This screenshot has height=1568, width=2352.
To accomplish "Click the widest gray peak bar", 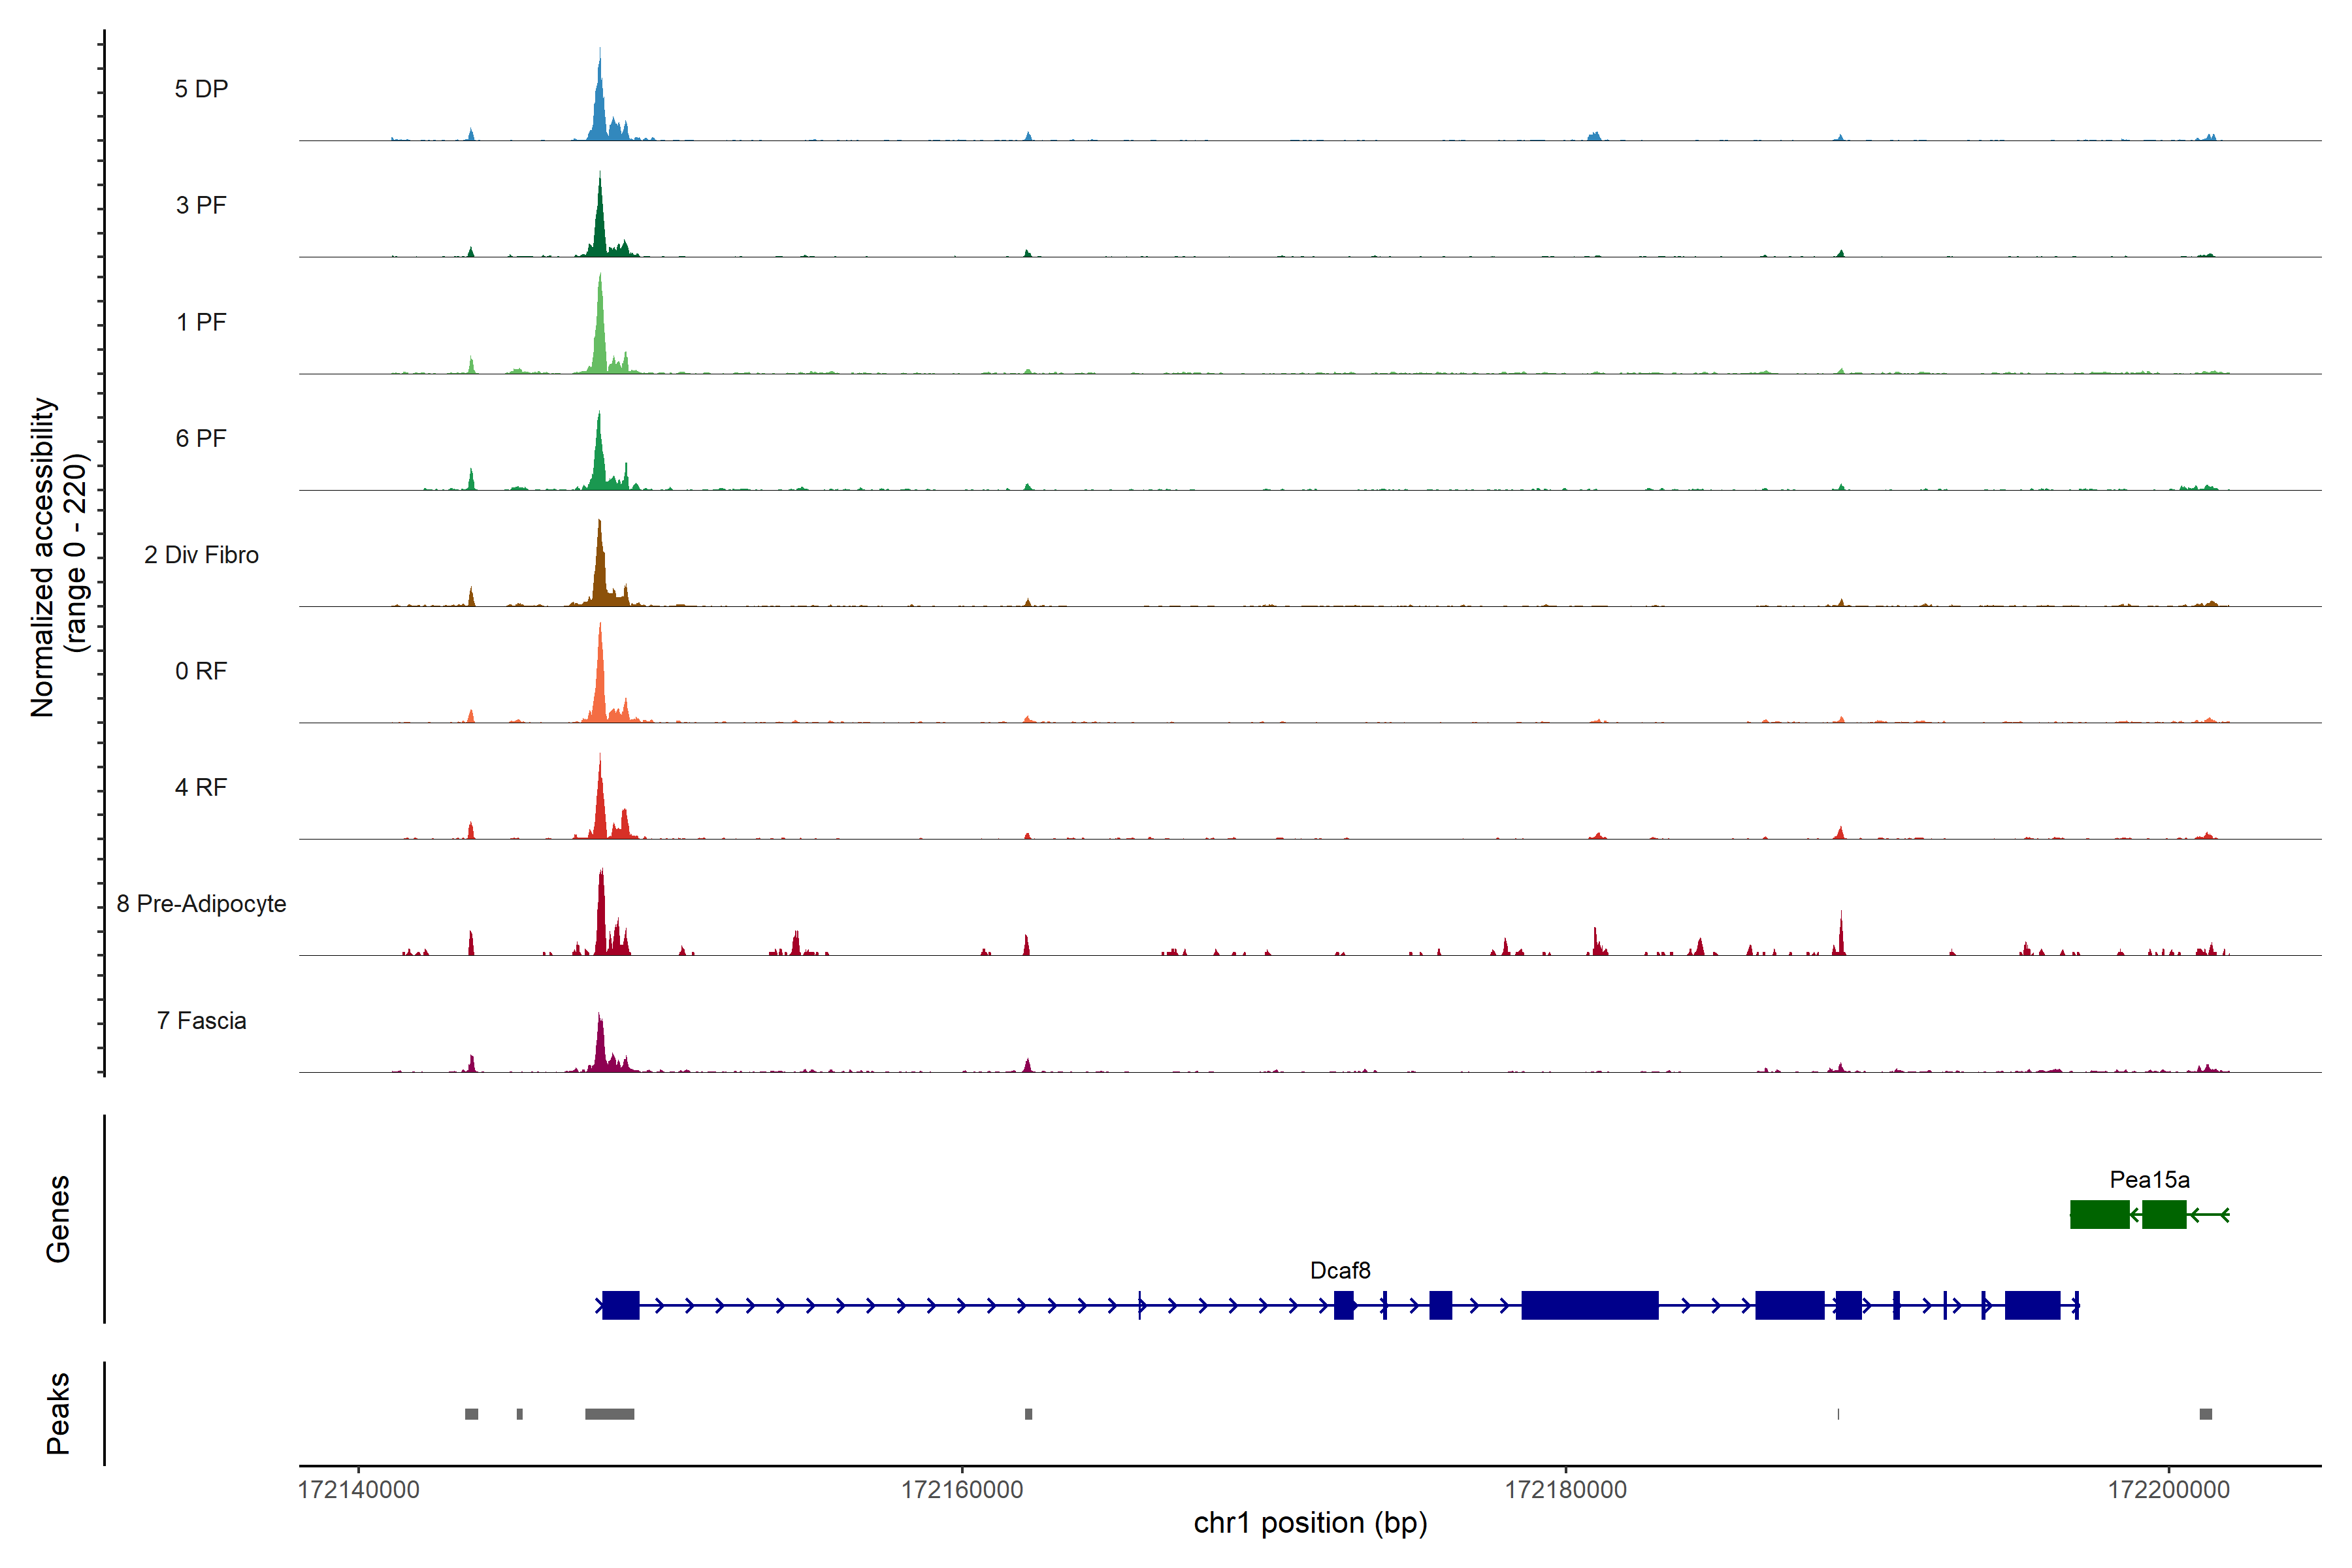I will click(609, 1414).
